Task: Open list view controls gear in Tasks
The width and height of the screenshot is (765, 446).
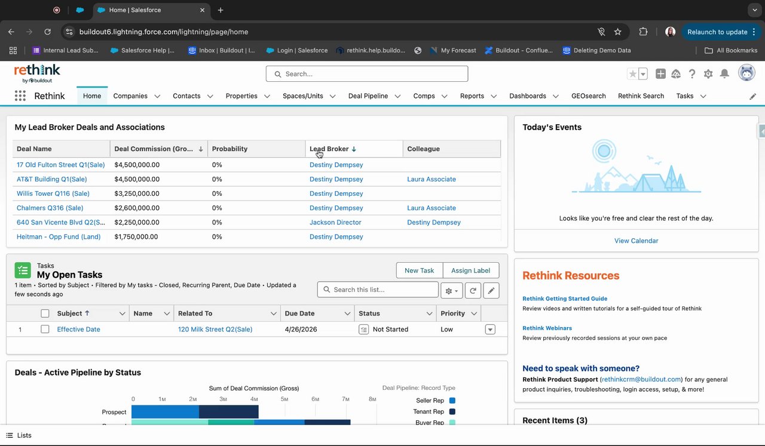Action: tap(451, 291)
